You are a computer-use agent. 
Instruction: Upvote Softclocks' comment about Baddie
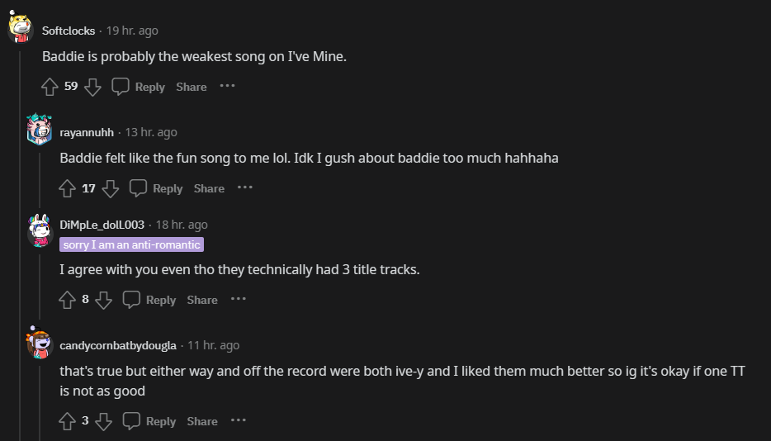pos(50,87)
